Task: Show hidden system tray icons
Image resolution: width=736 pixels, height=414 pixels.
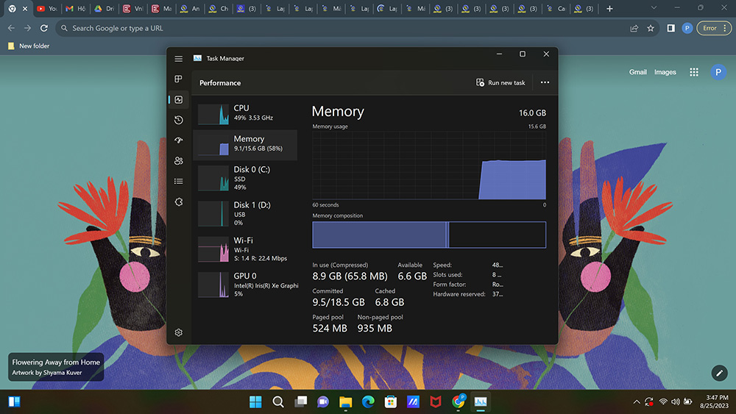Action: coord(637,401)
